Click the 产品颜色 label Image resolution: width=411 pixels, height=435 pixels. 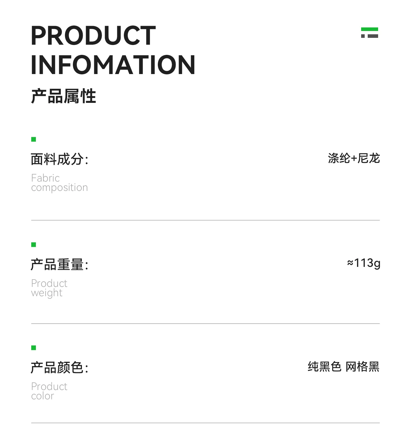pos(59,368)
